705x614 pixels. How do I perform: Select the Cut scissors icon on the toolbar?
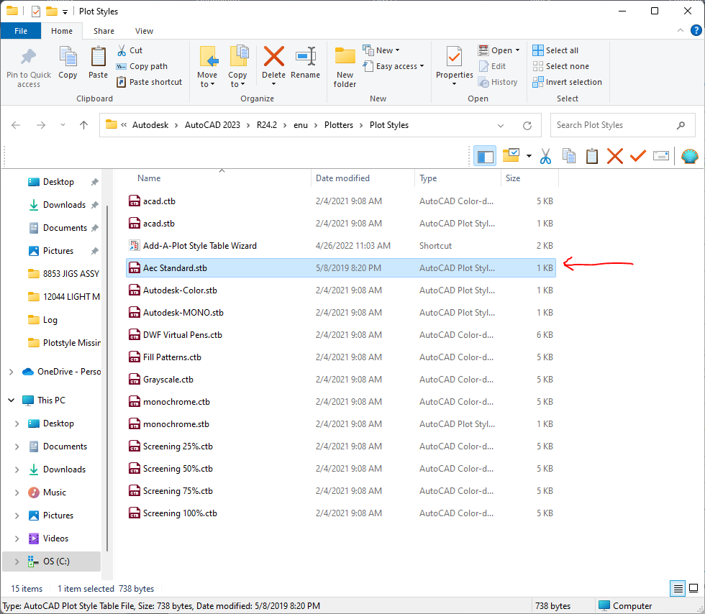pos(545,156)
